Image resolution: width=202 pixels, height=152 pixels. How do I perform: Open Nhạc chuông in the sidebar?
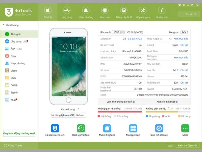(x=19, y=63)
